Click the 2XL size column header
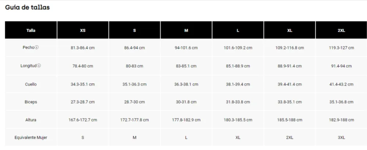367x150 pixels. tap(341, 30)
